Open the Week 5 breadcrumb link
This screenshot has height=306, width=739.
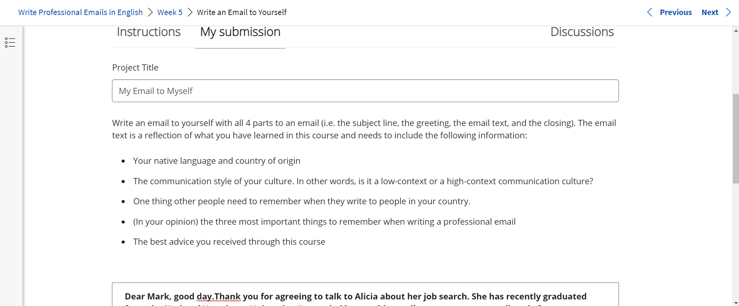(x=169, y=12)
